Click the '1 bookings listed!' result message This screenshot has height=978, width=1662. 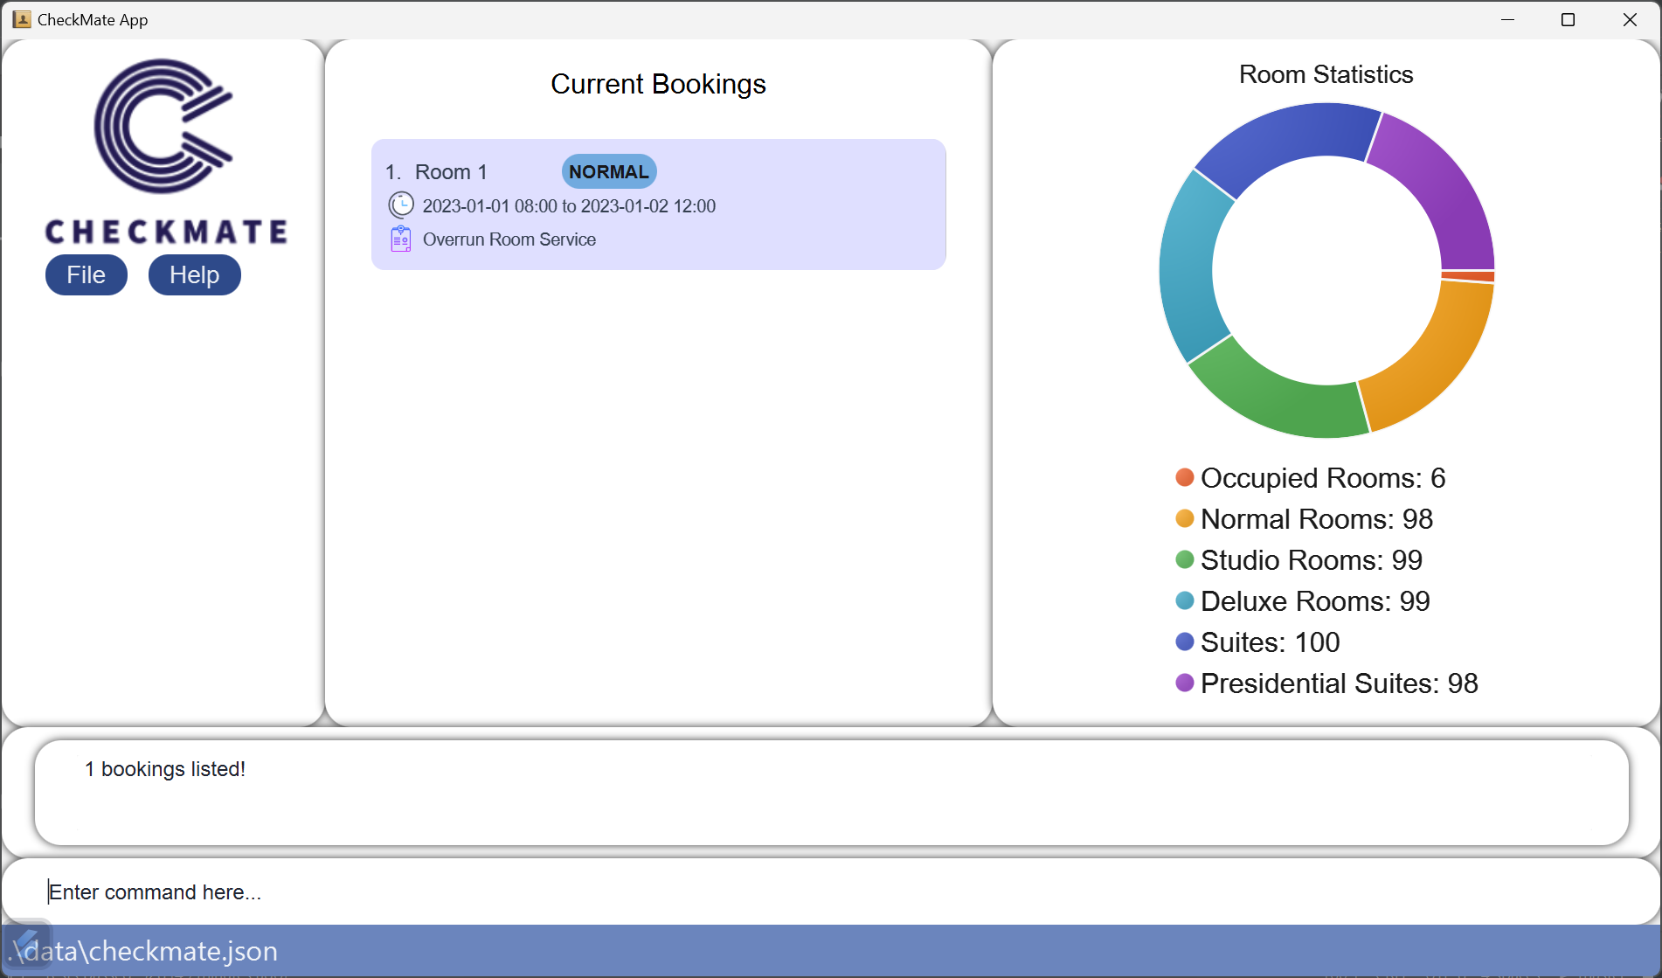165,769
